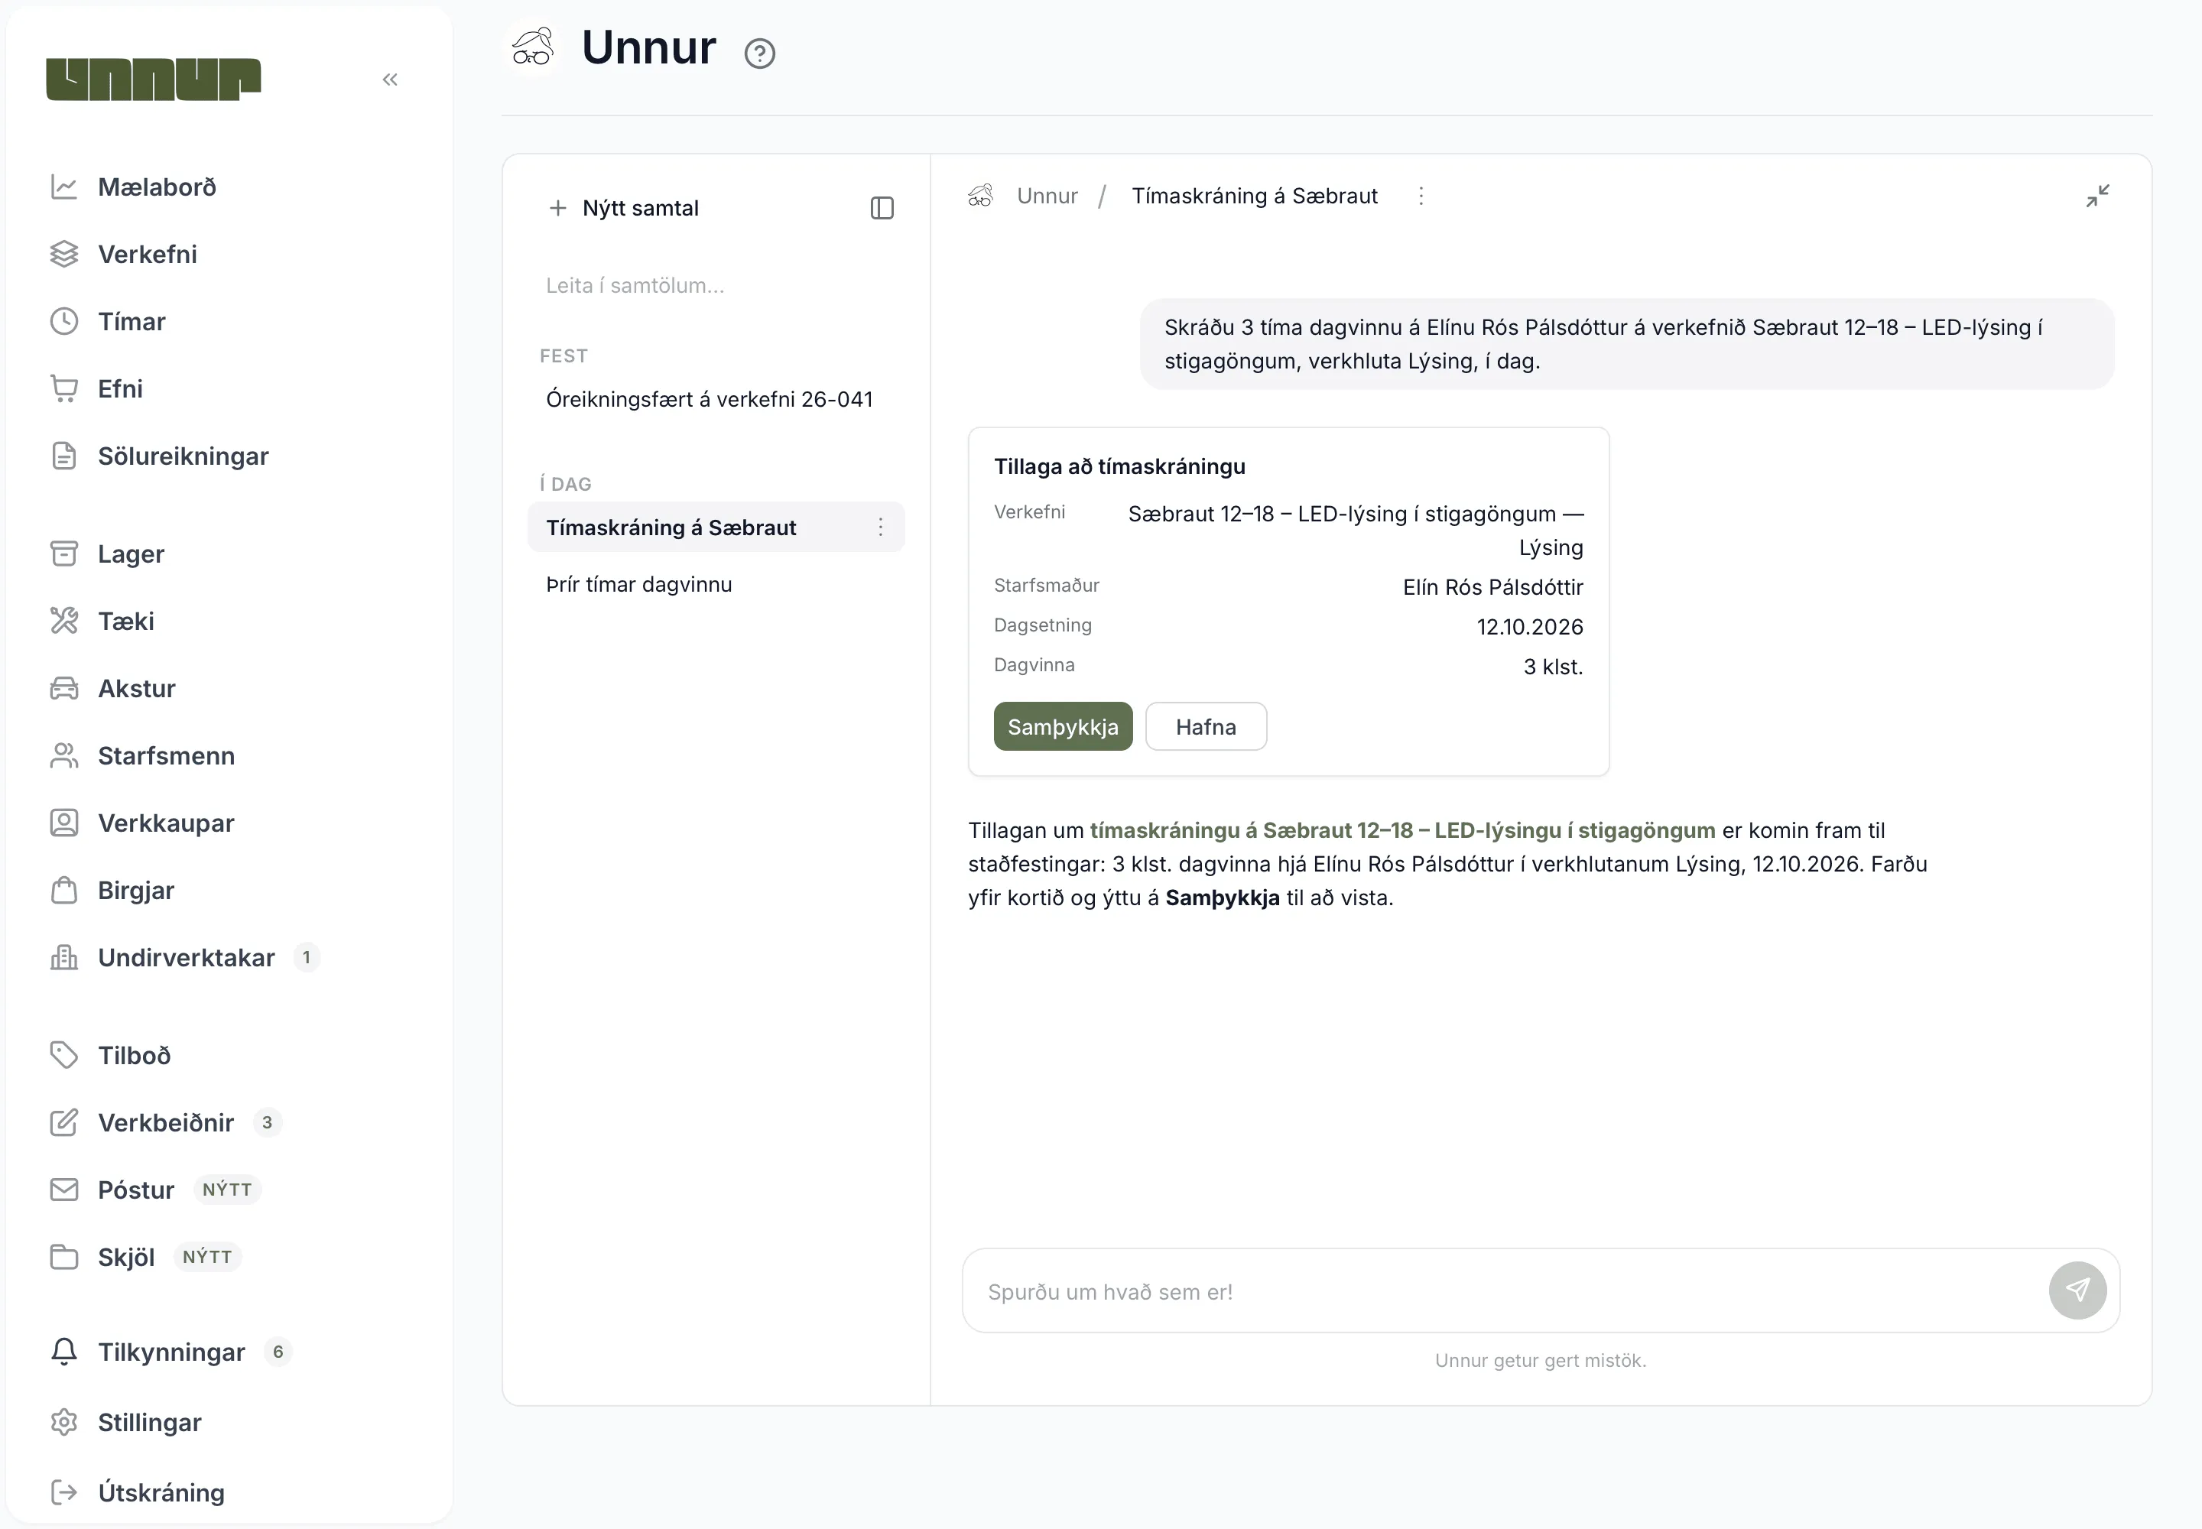
Task: Start a new chat with Nýtt samtal
Action: click(624, 208)
